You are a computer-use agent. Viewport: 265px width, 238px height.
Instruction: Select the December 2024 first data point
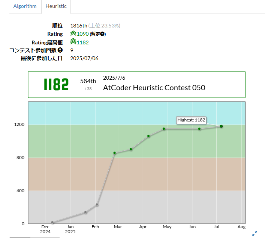(52, 223)
